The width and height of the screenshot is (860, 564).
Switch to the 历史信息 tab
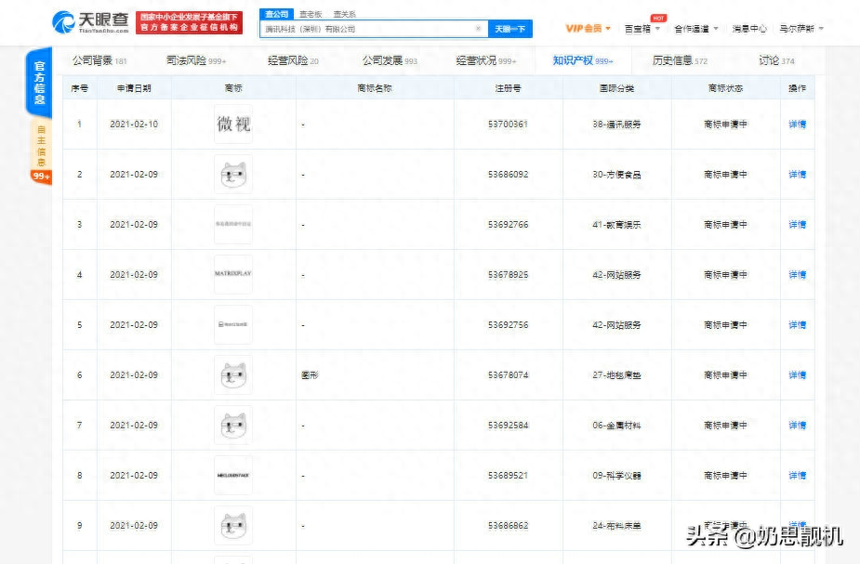[680, 60]
